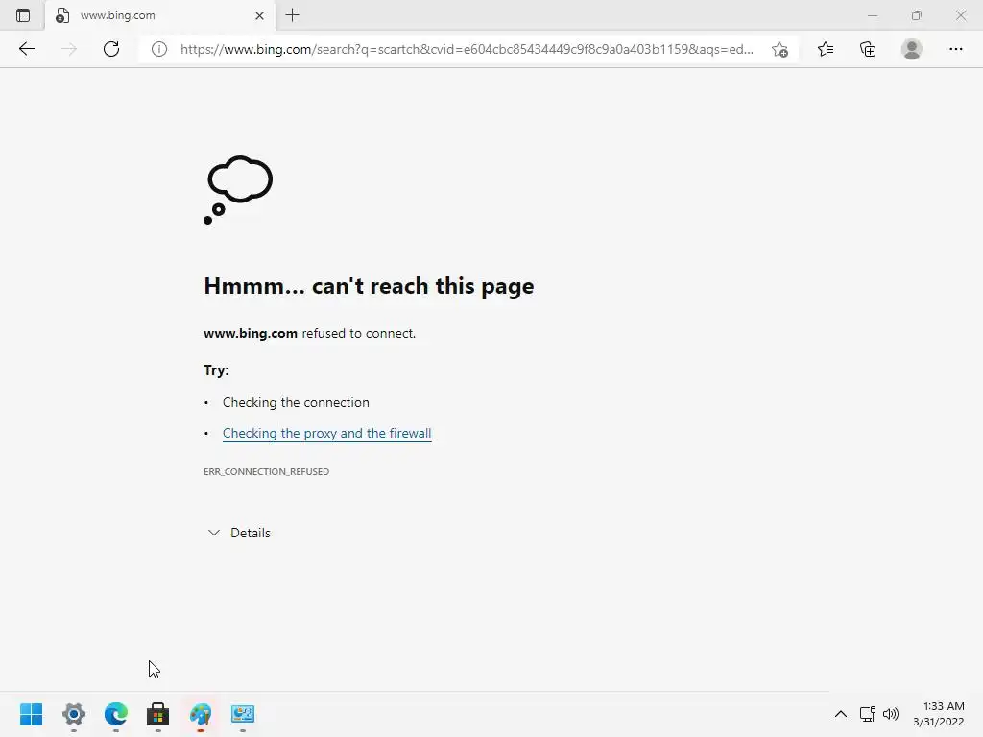Open the tab actions menu icon
This screenshot has height=737, width=983.
pyautogui.click(x=23, y=15)
